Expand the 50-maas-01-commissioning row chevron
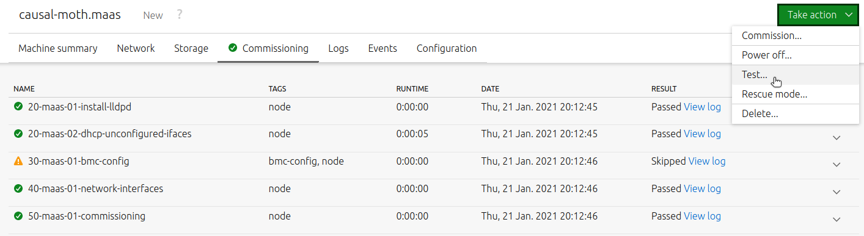This screenshot has width=864, height=236. click(837, 220)
